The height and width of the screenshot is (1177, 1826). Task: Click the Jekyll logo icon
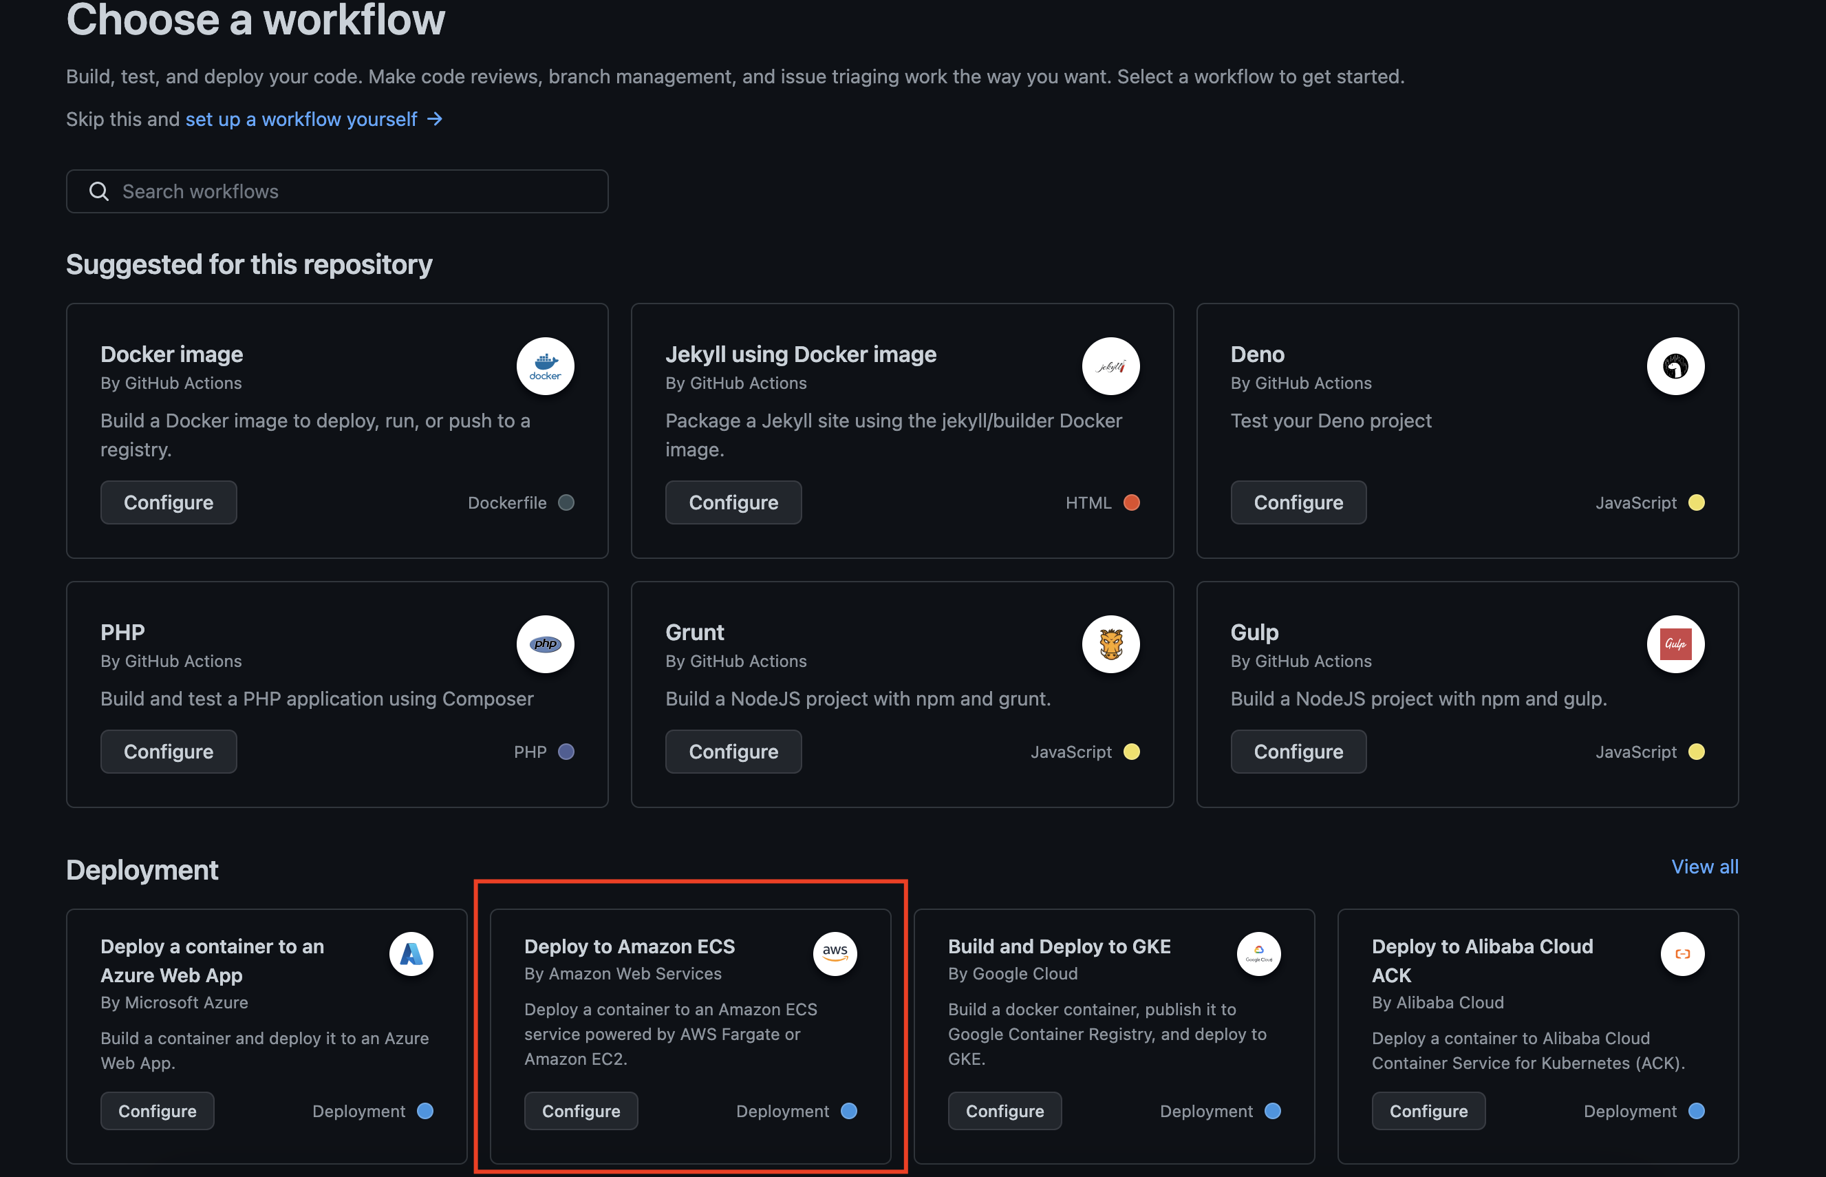click(1110, 366)
